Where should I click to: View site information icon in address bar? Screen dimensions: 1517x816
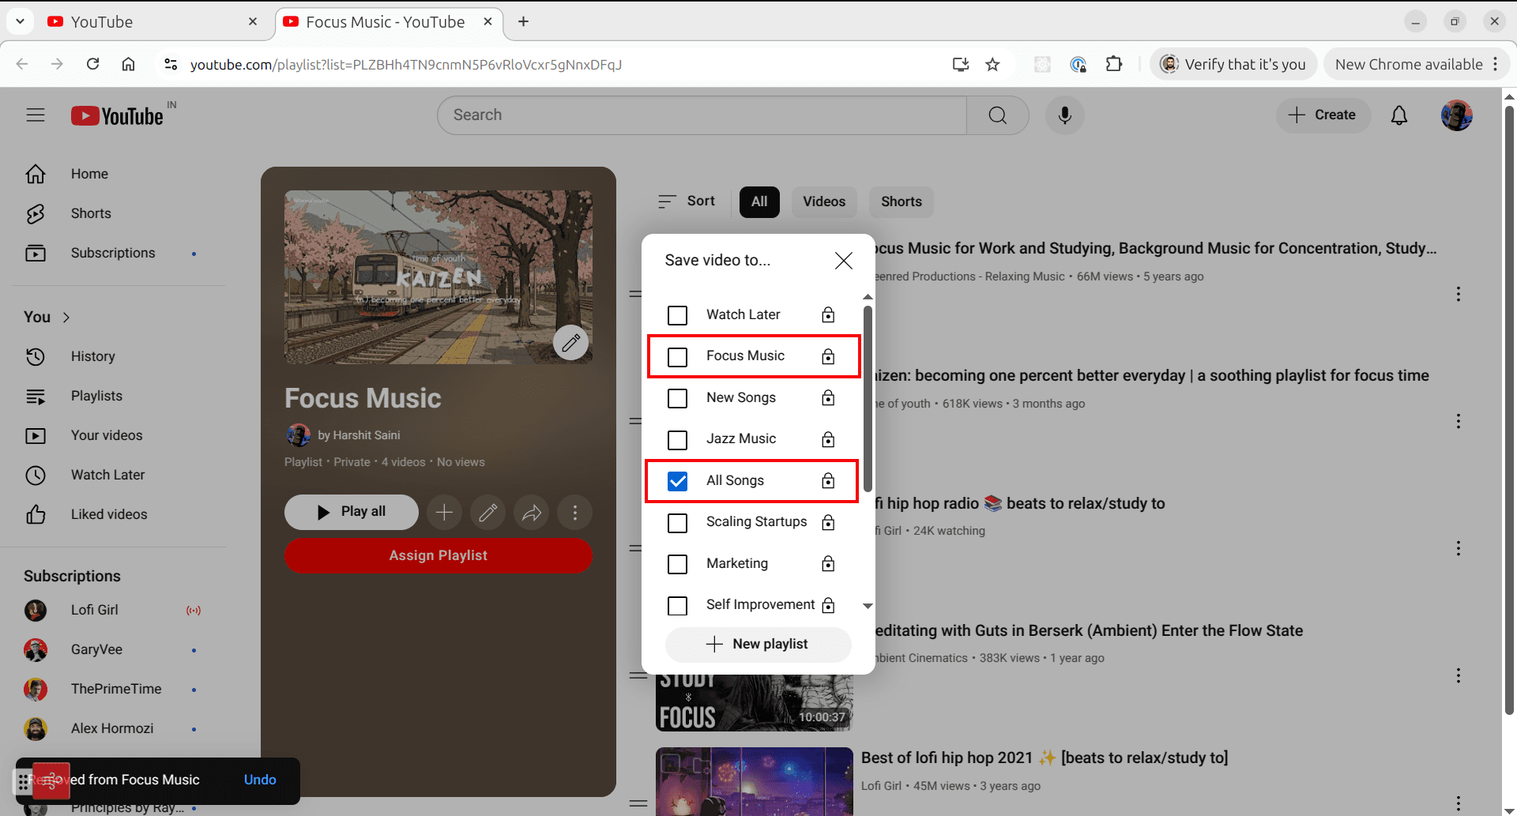pos(171,65)
